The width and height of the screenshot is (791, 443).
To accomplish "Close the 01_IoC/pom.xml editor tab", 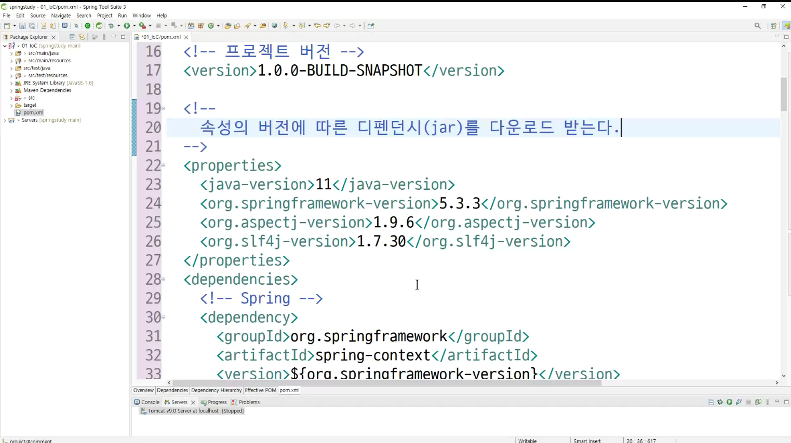I will 186,37.
